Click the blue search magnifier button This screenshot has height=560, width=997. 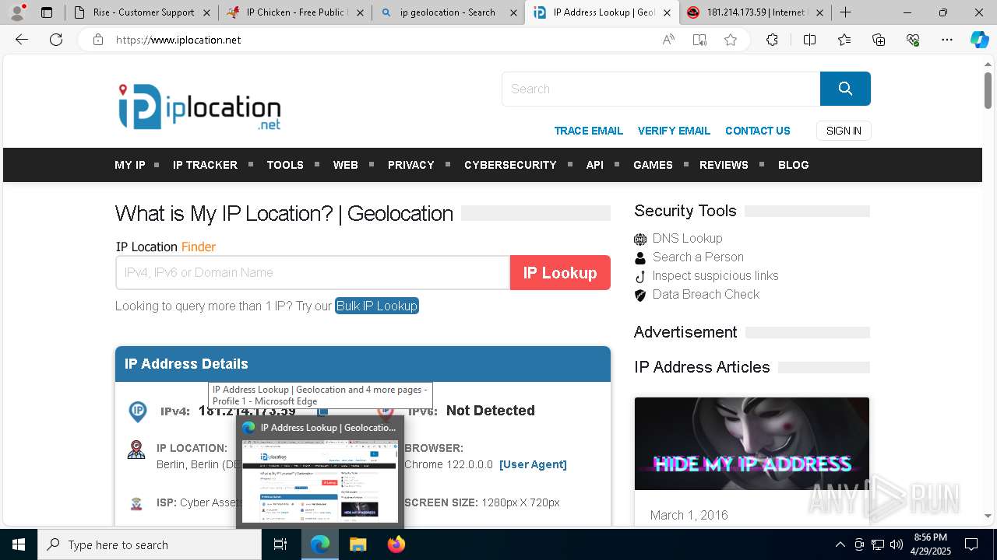845,89
